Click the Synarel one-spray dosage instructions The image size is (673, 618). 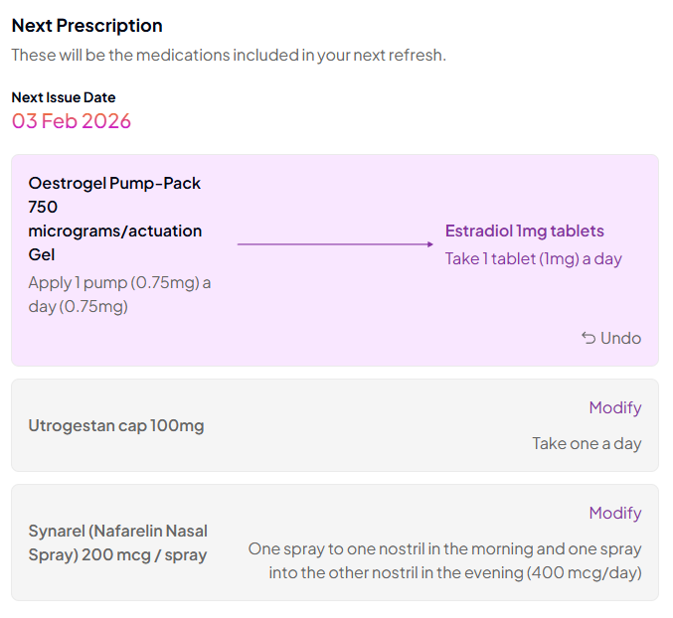(444, 560)
